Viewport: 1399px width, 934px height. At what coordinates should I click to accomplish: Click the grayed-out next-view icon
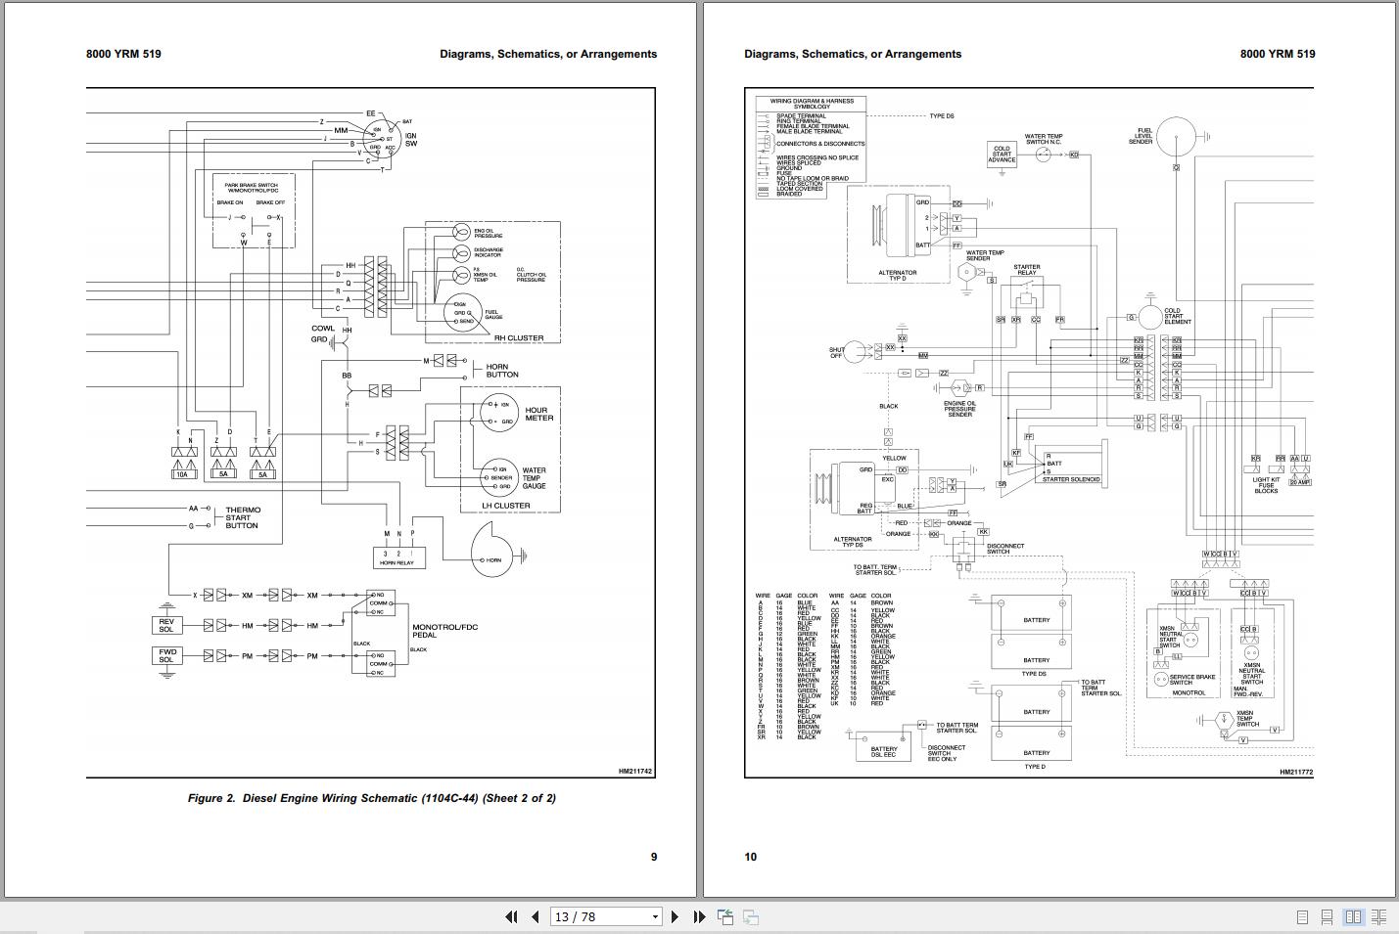(x=751, y=916)
